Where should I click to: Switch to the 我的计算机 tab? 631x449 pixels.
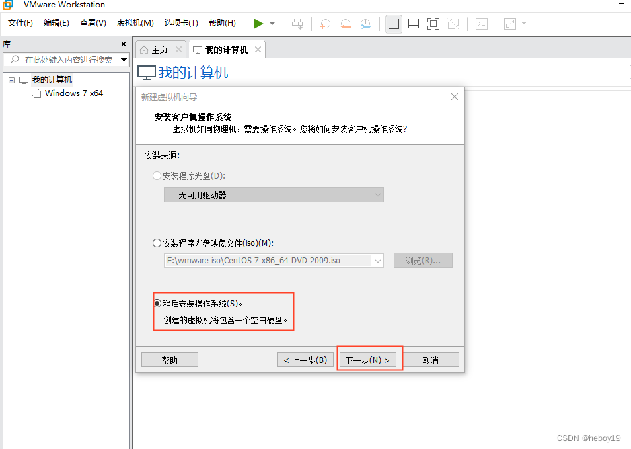(227, 50)
